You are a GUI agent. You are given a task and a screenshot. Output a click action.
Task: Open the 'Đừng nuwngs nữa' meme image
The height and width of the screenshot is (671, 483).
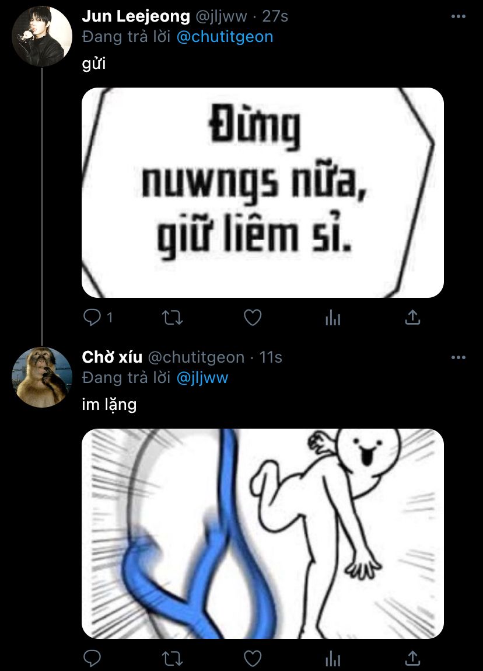[262, 193]
